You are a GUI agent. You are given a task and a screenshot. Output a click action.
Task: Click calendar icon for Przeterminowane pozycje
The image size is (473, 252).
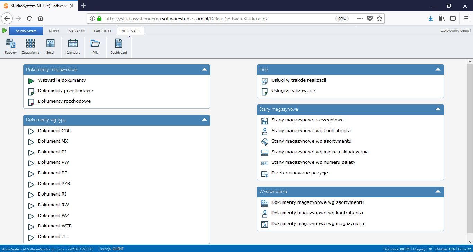(265, 174)
